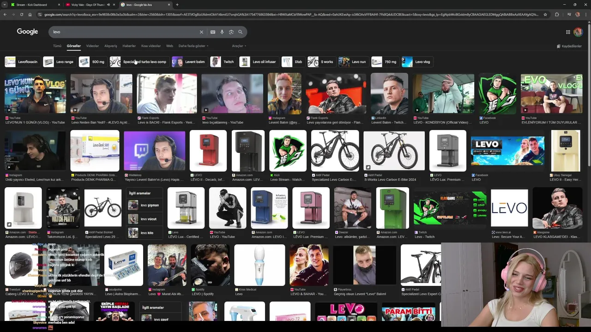Filter by the S works chip
Viewport: 591px width, 332px height.
(321, 62)
